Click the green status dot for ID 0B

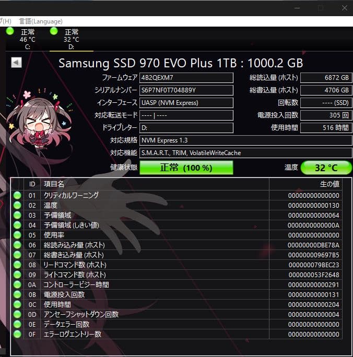click(17, 294)
